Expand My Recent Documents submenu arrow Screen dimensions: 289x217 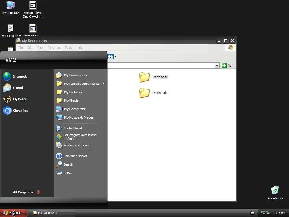(104, 84)
